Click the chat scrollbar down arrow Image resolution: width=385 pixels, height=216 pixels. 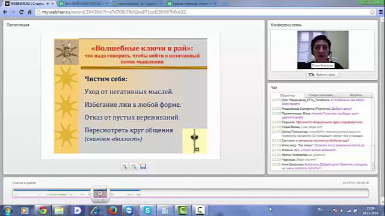point(373,169)
